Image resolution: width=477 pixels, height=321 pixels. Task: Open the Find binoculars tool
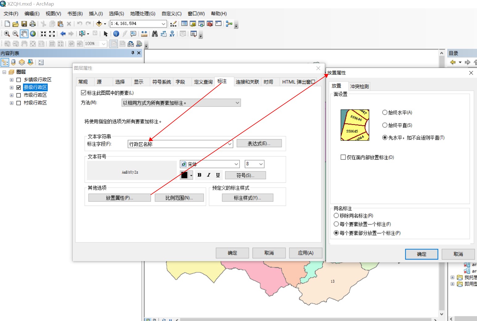[x=154, y=34]
